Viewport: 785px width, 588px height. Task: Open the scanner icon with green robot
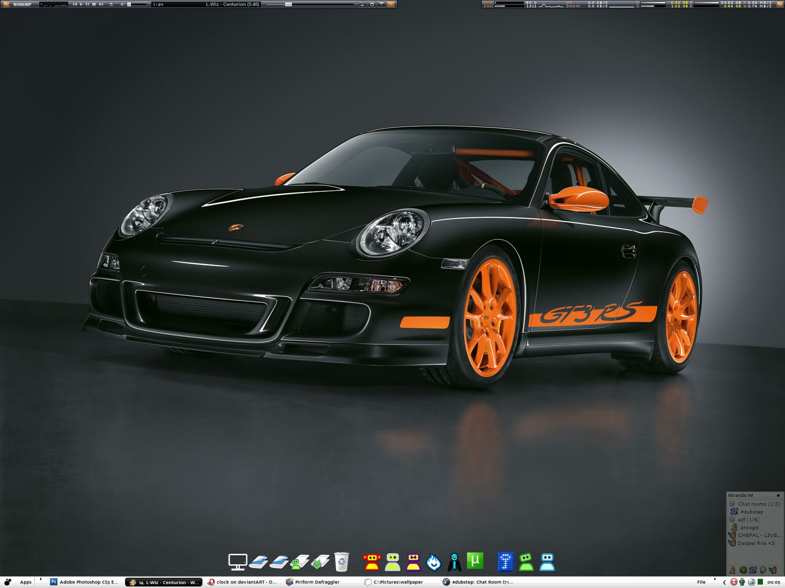(300, 562)
